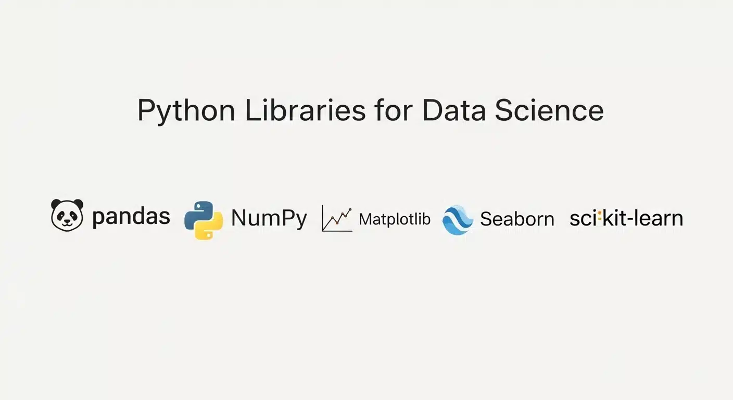Click the word "for" in the title
Image resolution: width=733 pixels, height=400 pixels.
pyautogui.click(x=393, y=110)
